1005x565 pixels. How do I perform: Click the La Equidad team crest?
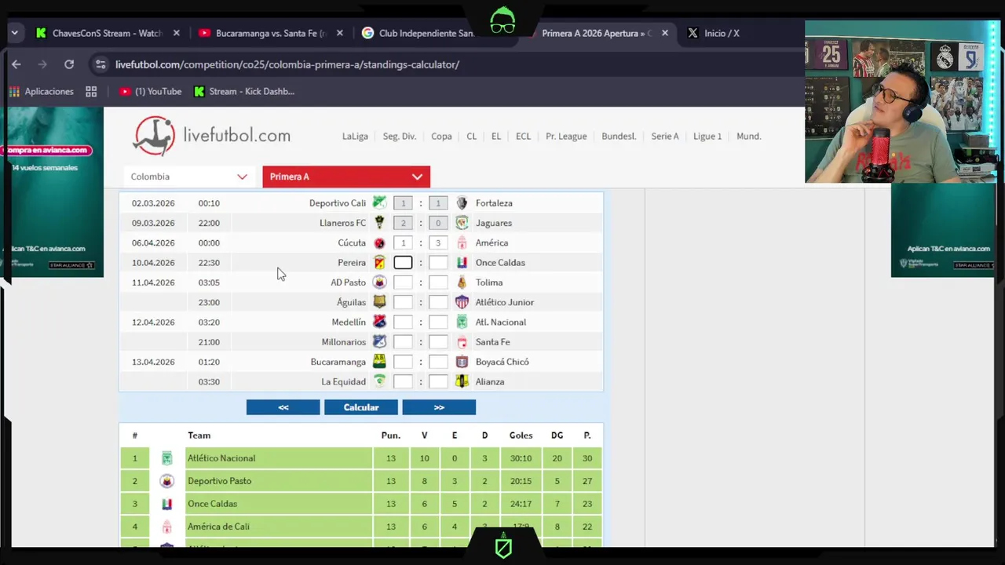click(x=379, y=381)
